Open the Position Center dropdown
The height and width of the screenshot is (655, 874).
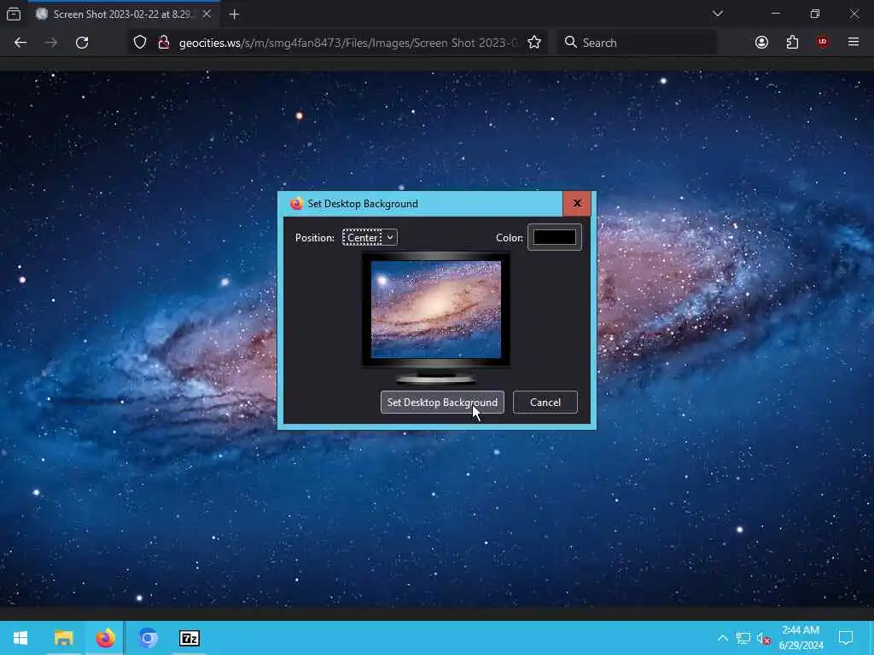[x=370, y=237]
